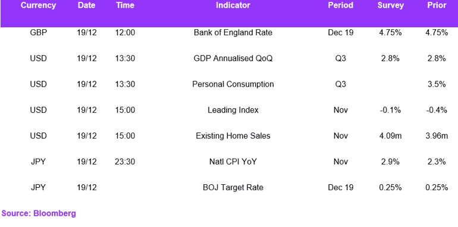This screenshot has height=227, width=458.
Task: Select the Survey column header
Action: click(390, 5)
